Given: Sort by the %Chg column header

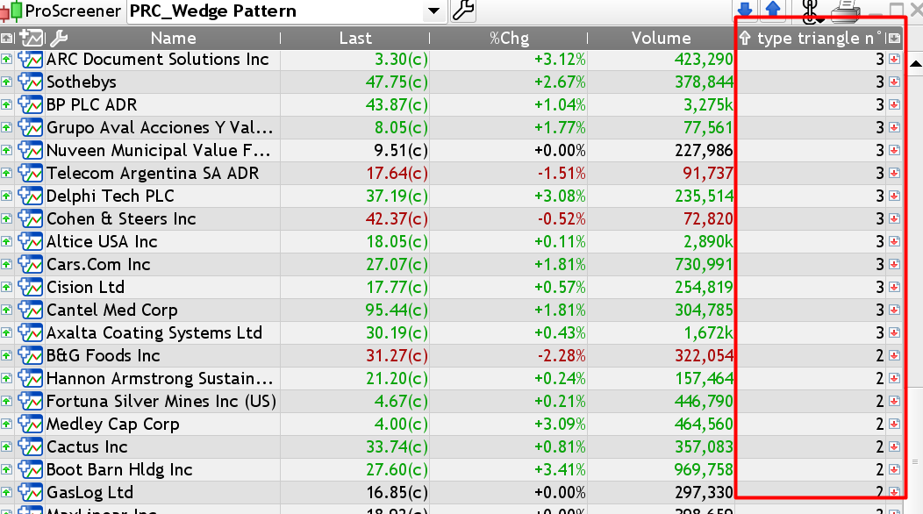Looking at the screenshot, I should click(x=507, y=39).
